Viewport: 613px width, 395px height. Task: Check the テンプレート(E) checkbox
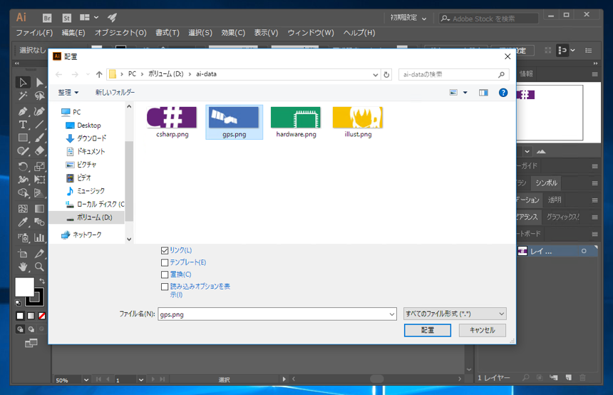165,262
